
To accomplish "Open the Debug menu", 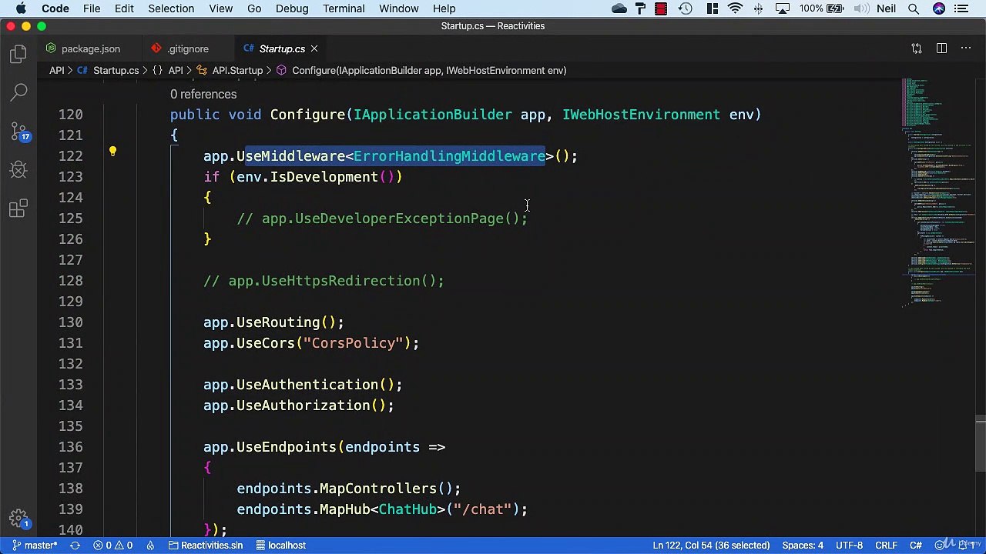I will pos(292,8).
